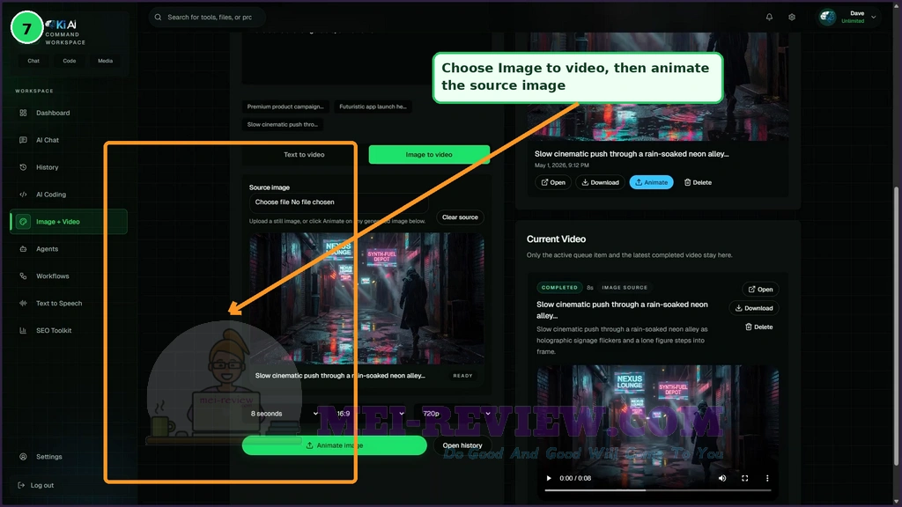Mute the video player volume
The width and height of the screenshot is (902, 507).
(x=722, y=478)
